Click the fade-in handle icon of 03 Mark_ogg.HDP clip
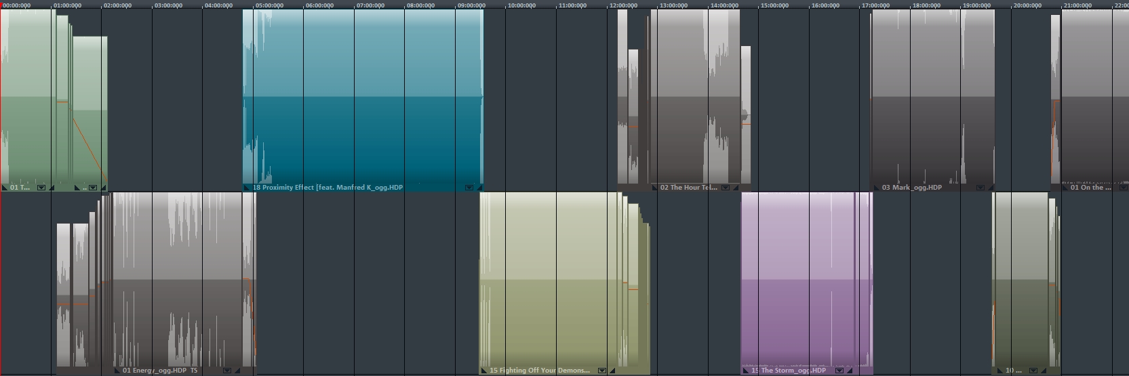 pos(876,188)
